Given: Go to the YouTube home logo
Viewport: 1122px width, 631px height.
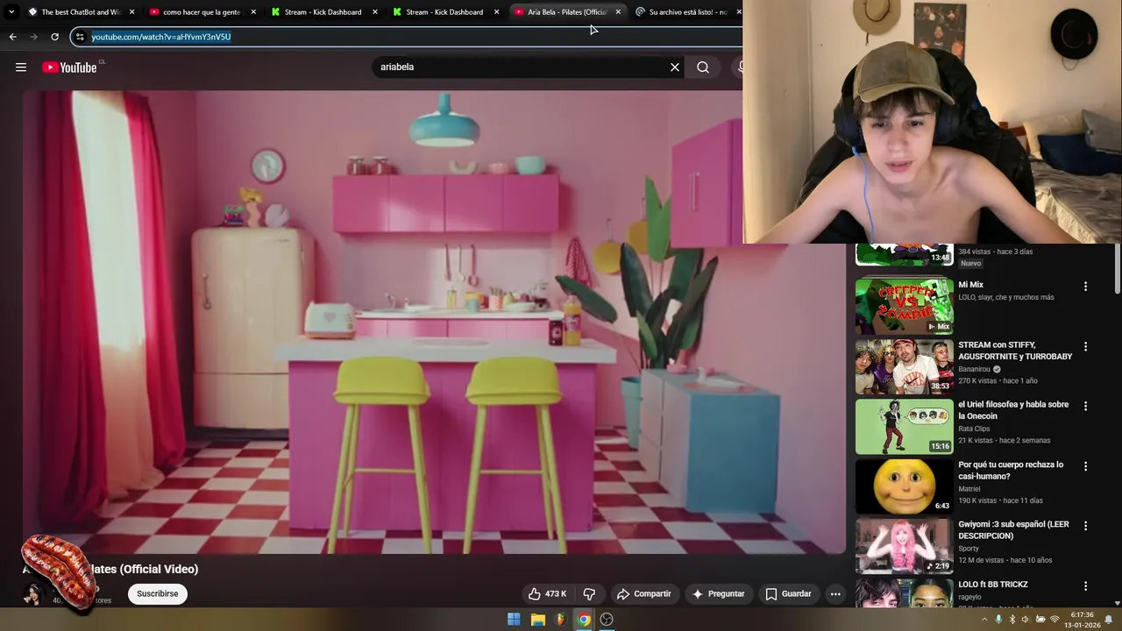Looking at the screenshot, I should tap(69, 67).
